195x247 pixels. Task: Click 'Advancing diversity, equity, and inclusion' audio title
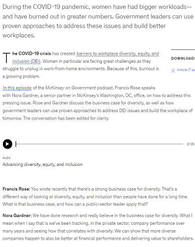(x=42, y=165)
